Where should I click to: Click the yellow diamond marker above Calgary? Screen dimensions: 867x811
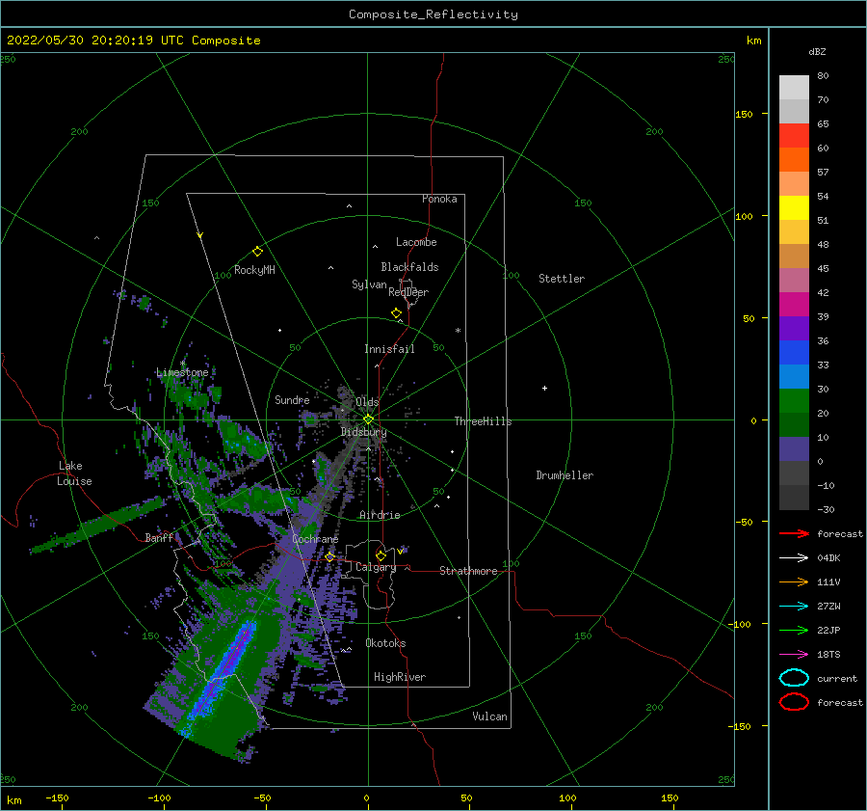(381, 555)
